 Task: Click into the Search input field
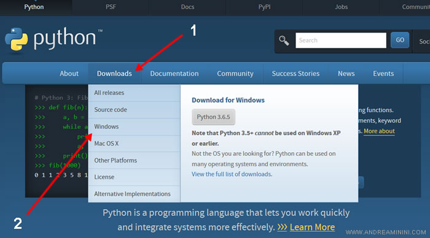(341, 40)
